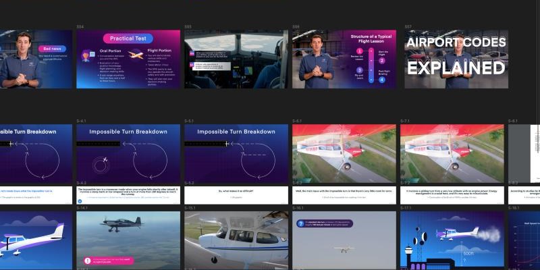Select the Airport Codes Explained frame
The width and height of the screenshot is (540, 270).
pos(456,59)
